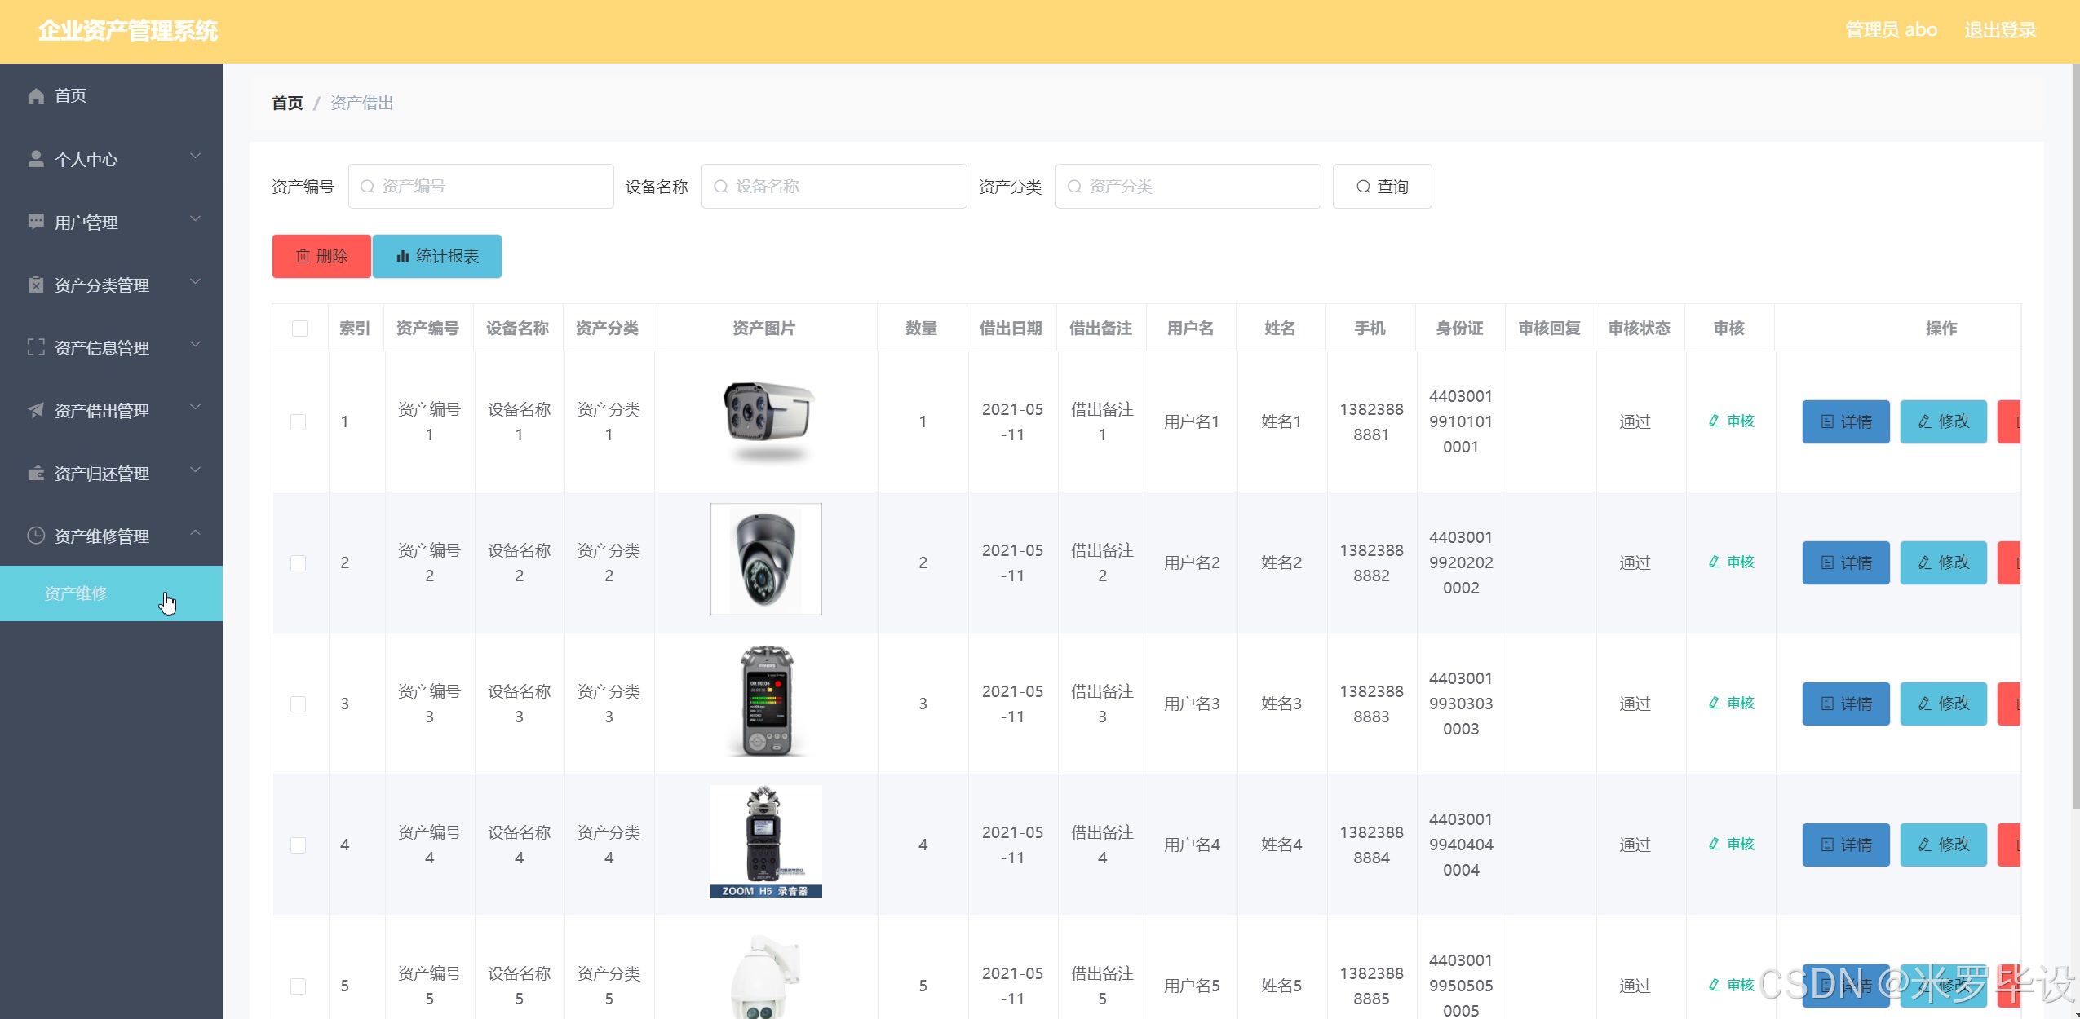Click the person icon for 个人中心
The image size is (2080, 1019).
[36, 159]
